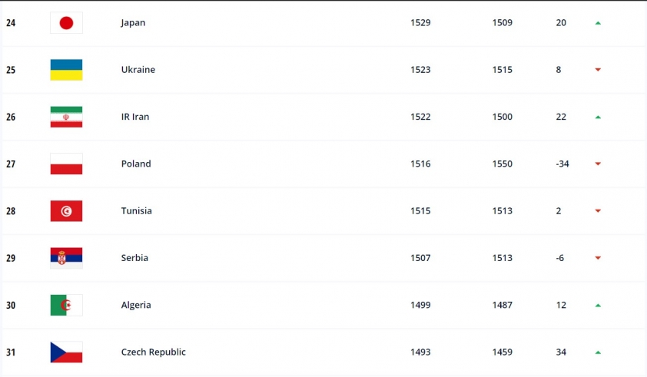647x377 pixels.
Task: Open the Tunisia flag image
Action: point(66,211)
